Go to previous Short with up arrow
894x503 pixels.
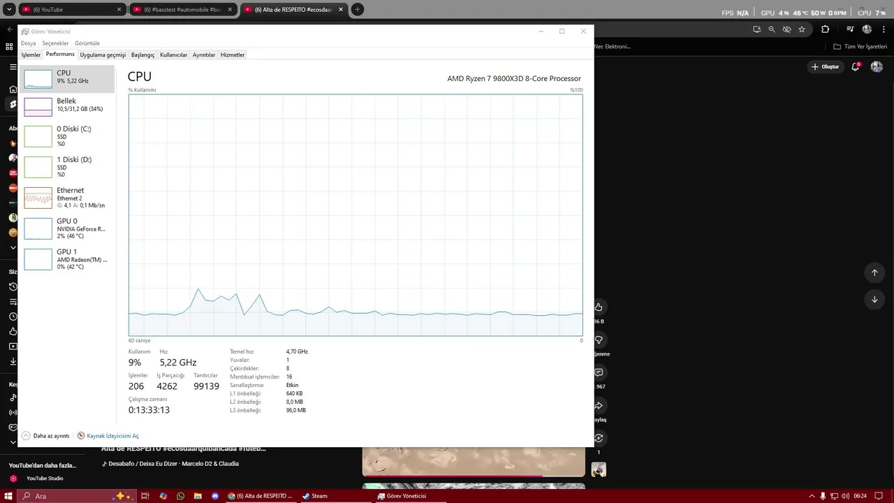point(874,273)
